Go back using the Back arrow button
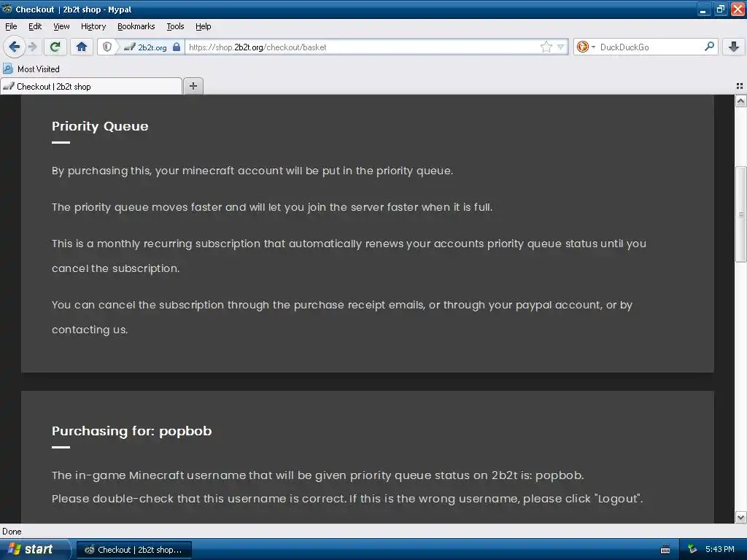 tap(14, 47)
